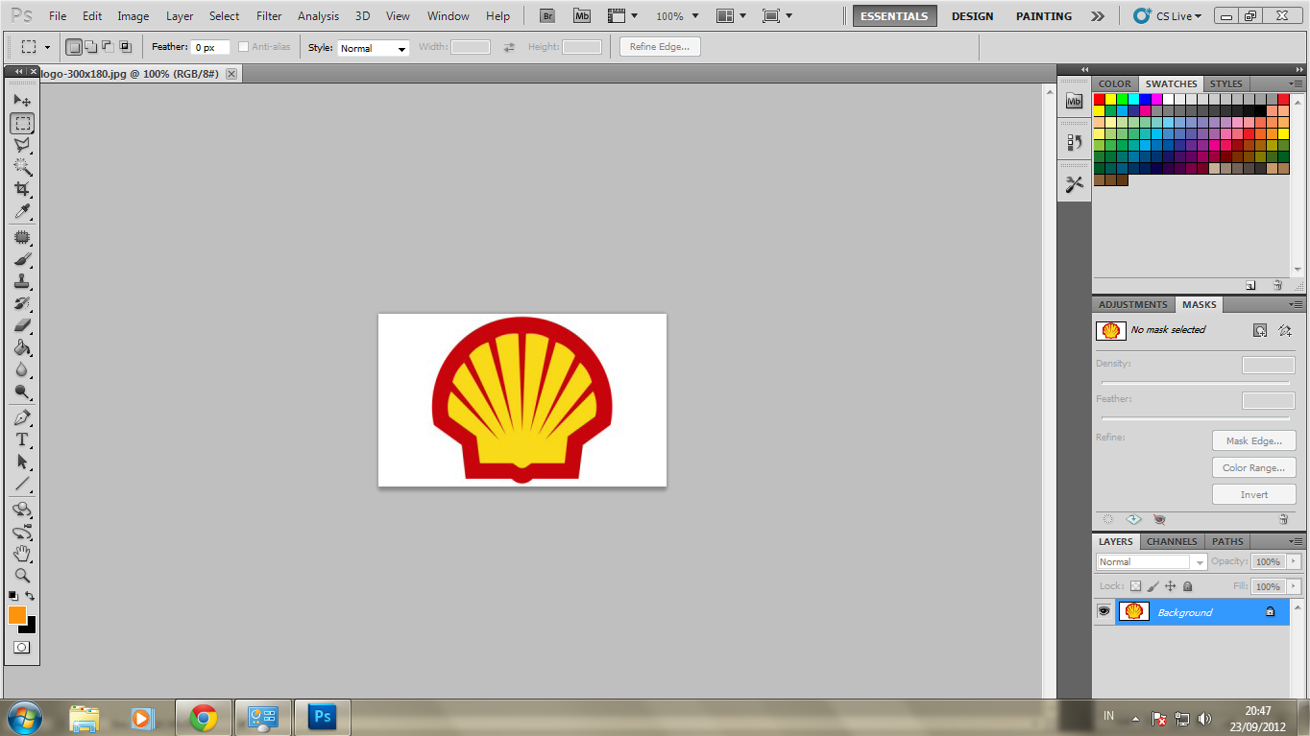Switch to the Channels tab
Viewport: 1310px width, 736px height.
pyautogui.click(x=1172, y=541)
